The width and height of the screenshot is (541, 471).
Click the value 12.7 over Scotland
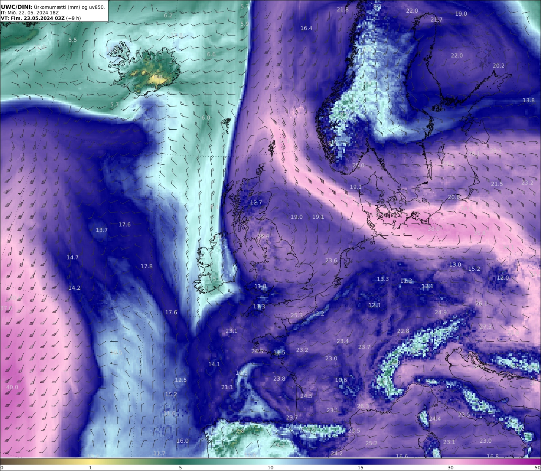pyautogui.click(x=256, y=202)
